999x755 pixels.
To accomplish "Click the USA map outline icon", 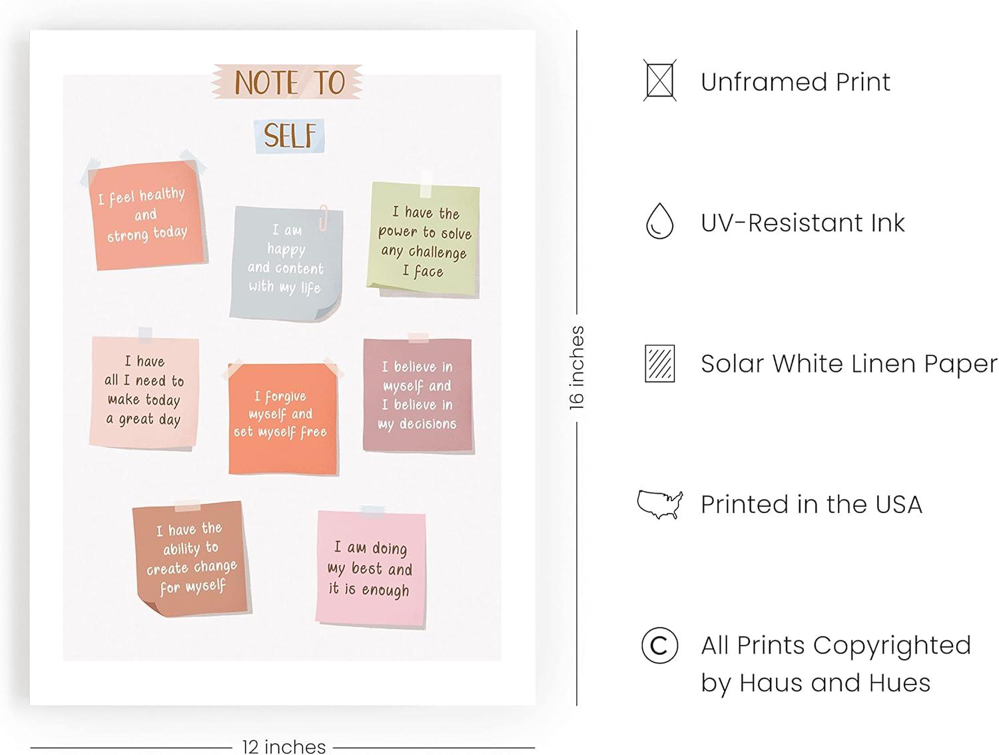I will click(x=659, y=504).
